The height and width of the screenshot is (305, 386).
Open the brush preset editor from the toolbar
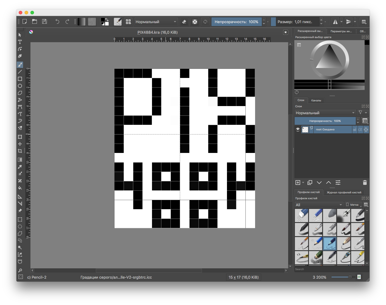(117, 21)
